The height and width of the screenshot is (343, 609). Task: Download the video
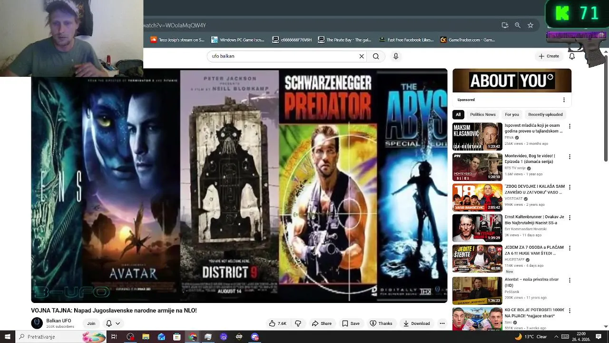416,323
